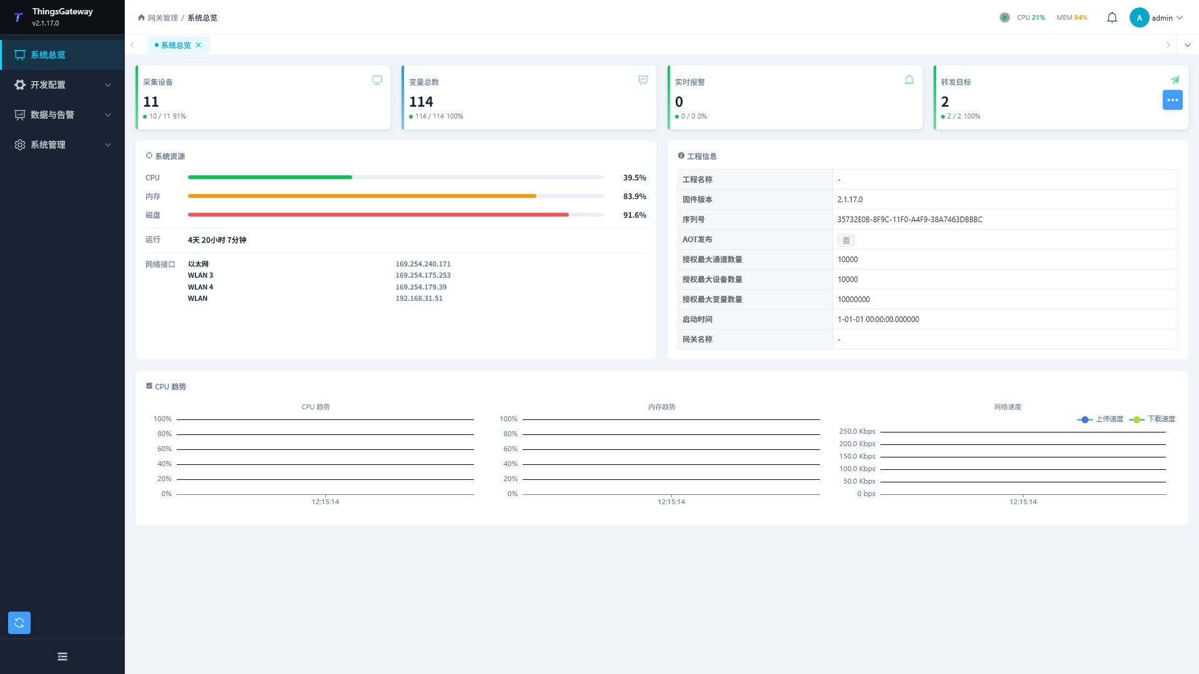Expand the 系统管理 sidebar menu
The image size is (1199, 674).
click(x=62, y=145)
